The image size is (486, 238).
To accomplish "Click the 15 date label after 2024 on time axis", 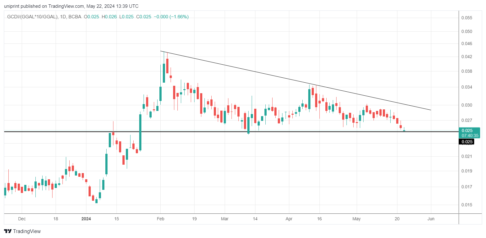I will pyautogui.click(x=117, y=219).
